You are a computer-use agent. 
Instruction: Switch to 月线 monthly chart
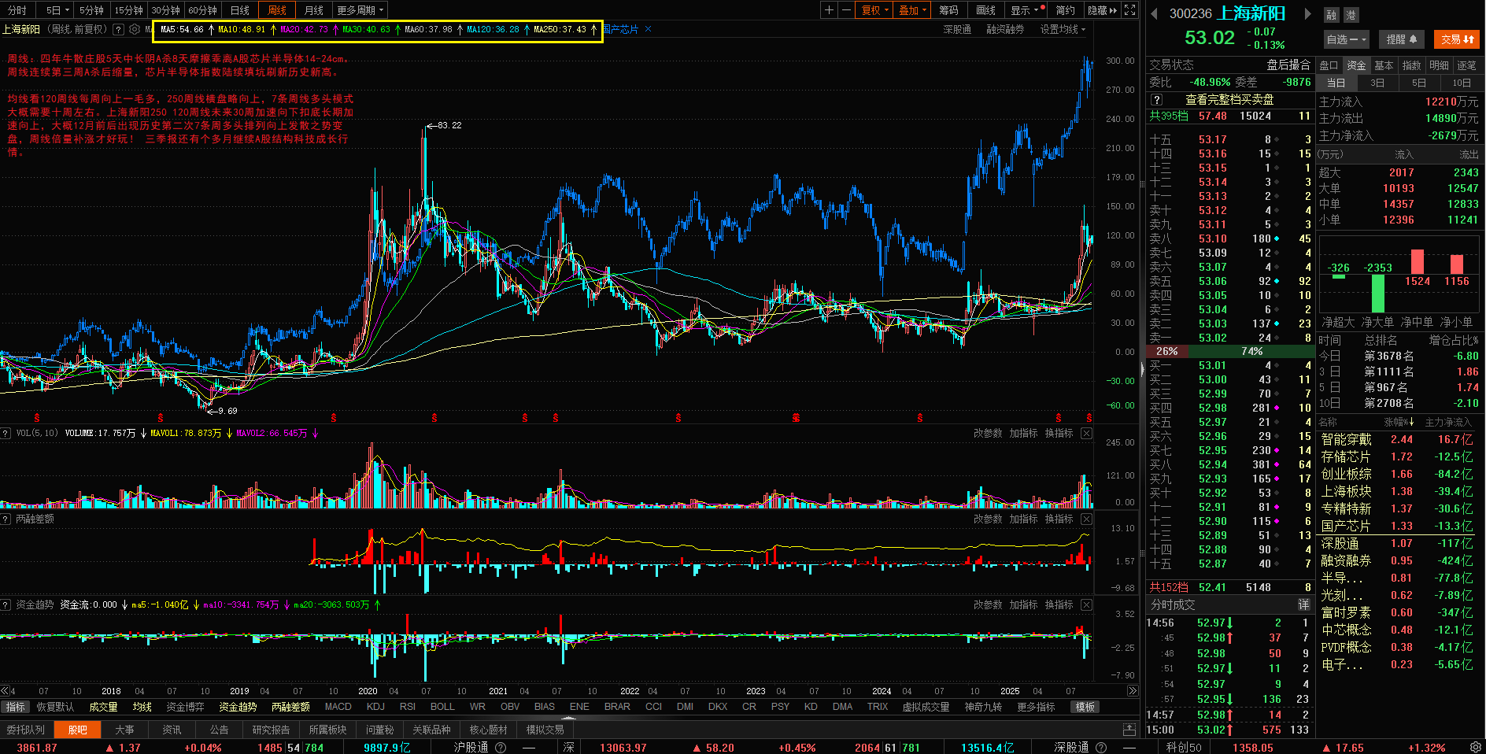coord(314,10)
